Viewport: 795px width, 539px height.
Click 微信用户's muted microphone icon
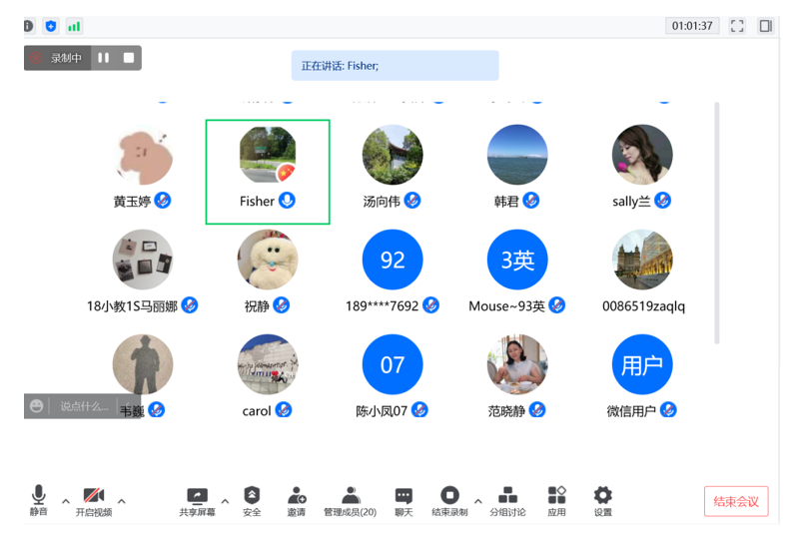coord(668,410)
